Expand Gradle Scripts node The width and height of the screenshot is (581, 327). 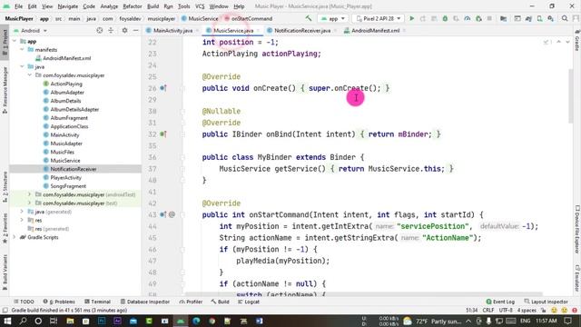click(x=15, y=237)
